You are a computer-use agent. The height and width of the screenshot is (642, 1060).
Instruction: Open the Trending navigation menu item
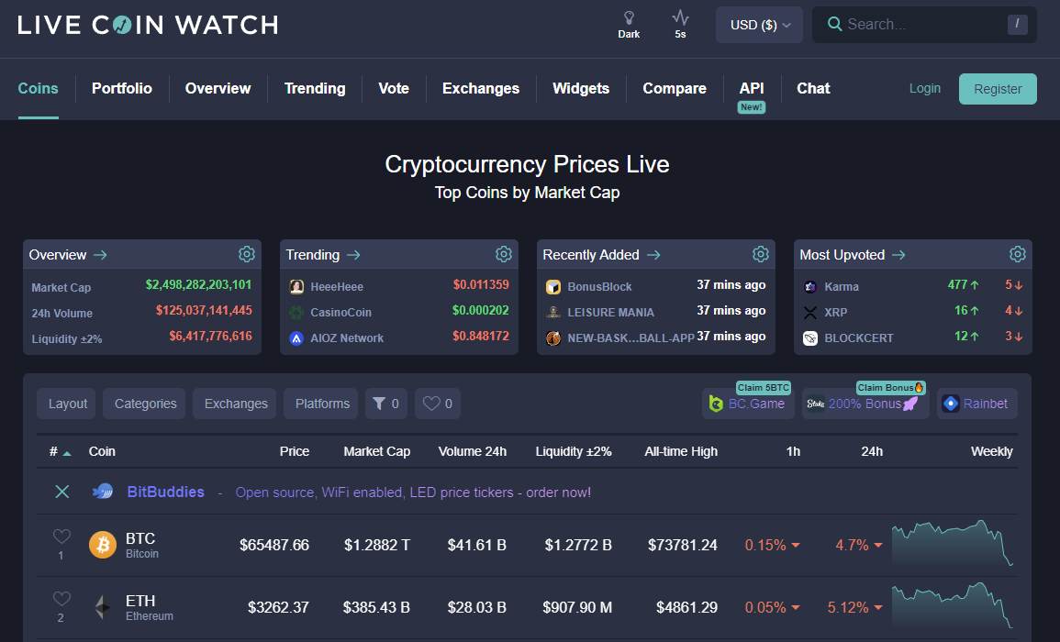315,88
